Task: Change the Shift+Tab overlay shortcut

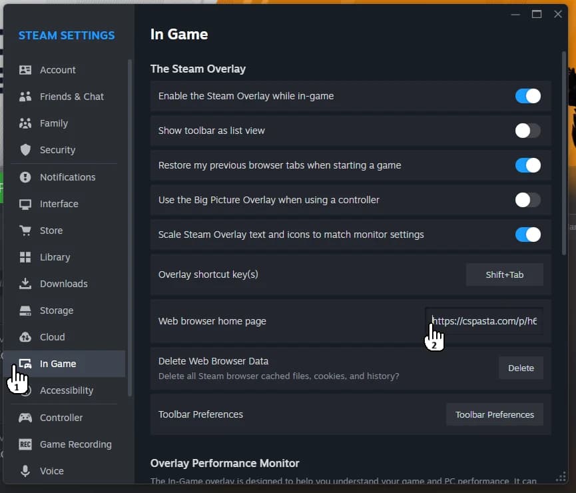Action: click(x=504, y=274)
